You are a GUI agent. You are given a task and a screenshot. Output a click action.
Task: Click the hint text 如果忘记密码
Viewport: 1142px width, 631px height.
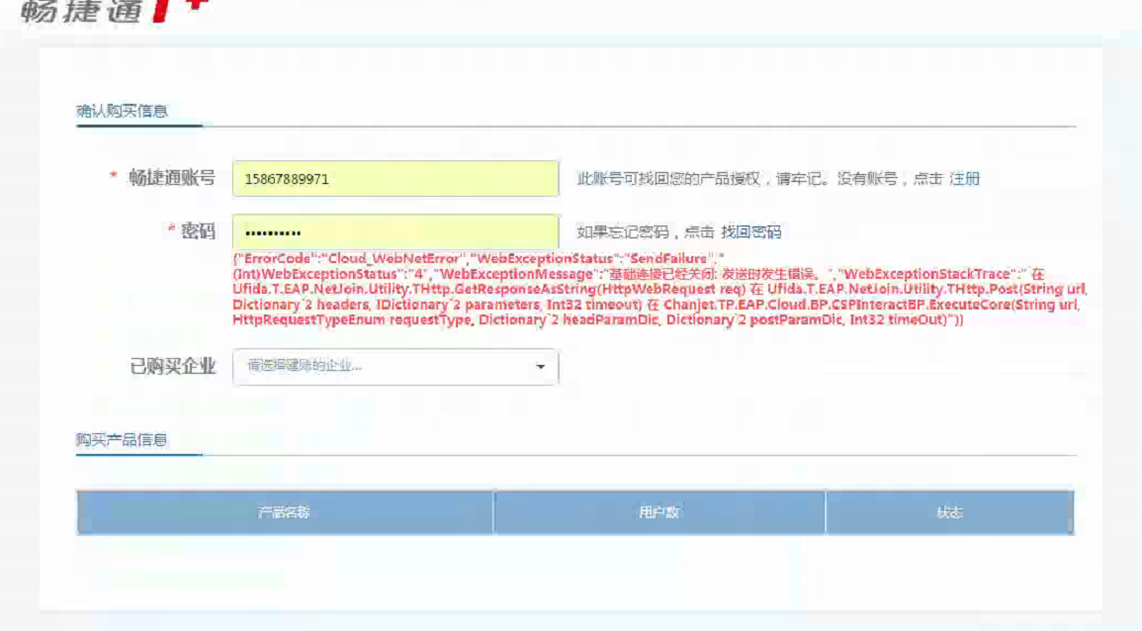click(623, 231)
